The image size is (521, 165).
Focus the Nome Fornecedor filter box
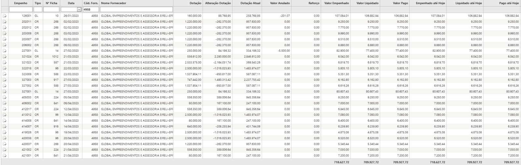[x=136, y=10]
